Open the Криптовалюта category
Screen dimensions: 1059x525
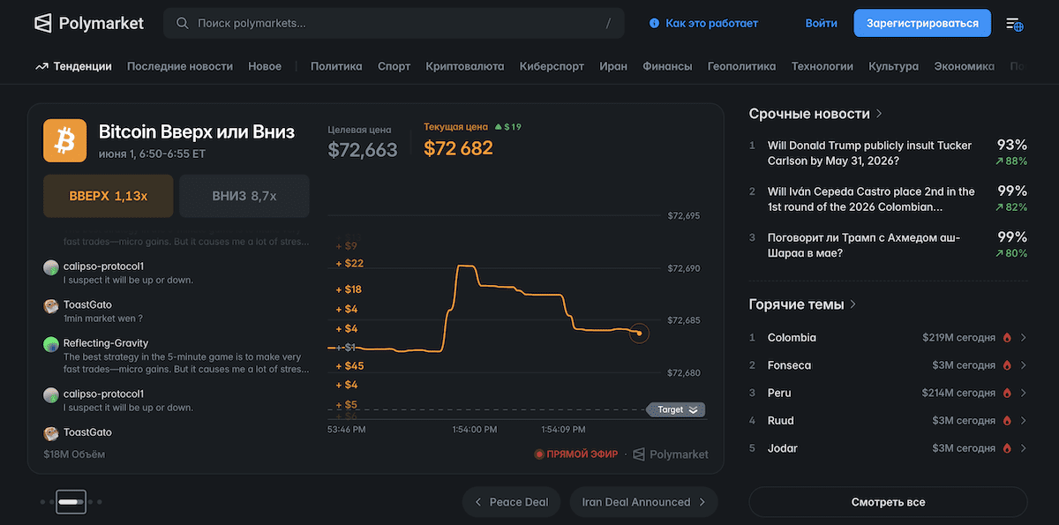tap(465, 66)
